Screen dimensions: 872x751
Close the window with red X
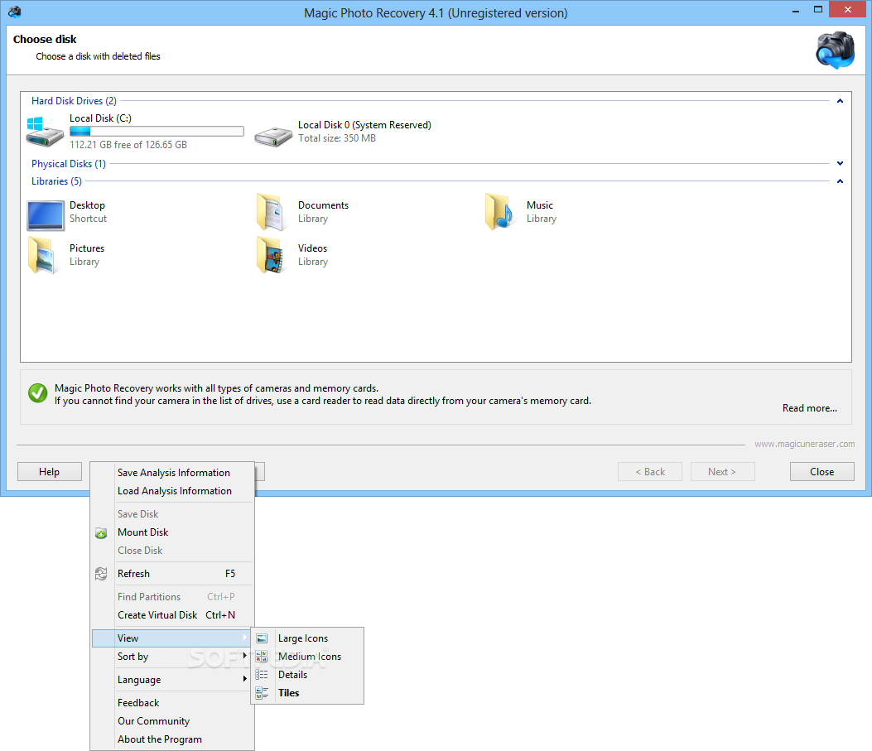point(848,9)
